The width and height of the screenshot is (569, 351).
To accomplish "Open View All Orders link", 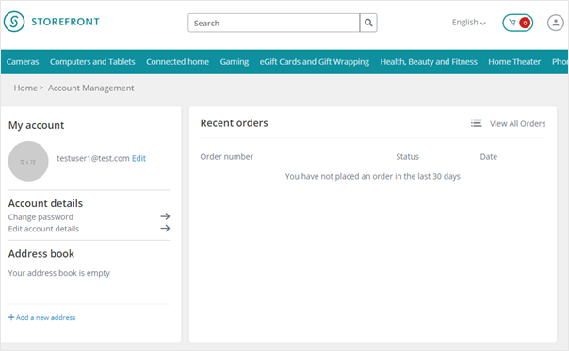I will click(517, 123).
